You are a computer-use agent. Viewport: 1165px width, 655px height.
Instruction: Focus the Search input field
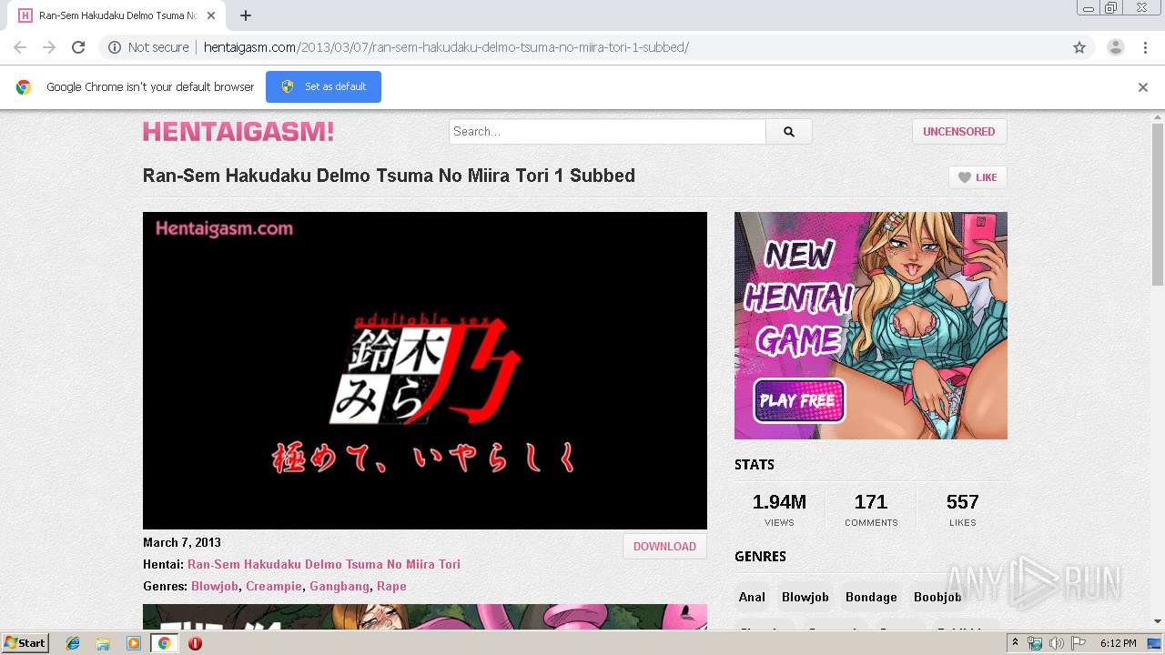[x=607, y=131]
